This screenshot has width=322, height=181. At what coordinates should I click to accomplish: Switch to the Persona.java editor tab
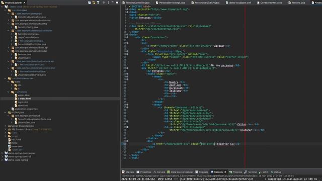pos(296,3)
